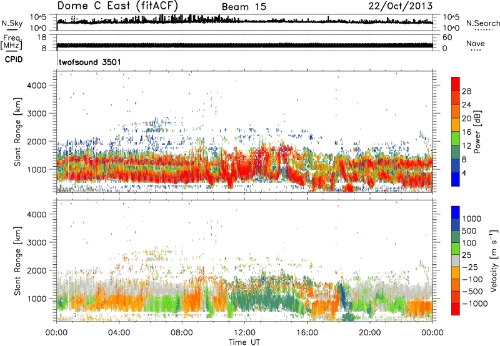Viewport: 500px width, 346px height.
Task: Click the 'N.Search' legend label
Action: tap(482, 23)
